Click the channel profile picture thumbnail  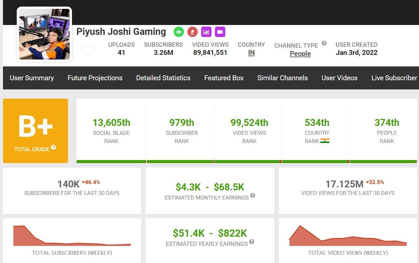point(44,34)
